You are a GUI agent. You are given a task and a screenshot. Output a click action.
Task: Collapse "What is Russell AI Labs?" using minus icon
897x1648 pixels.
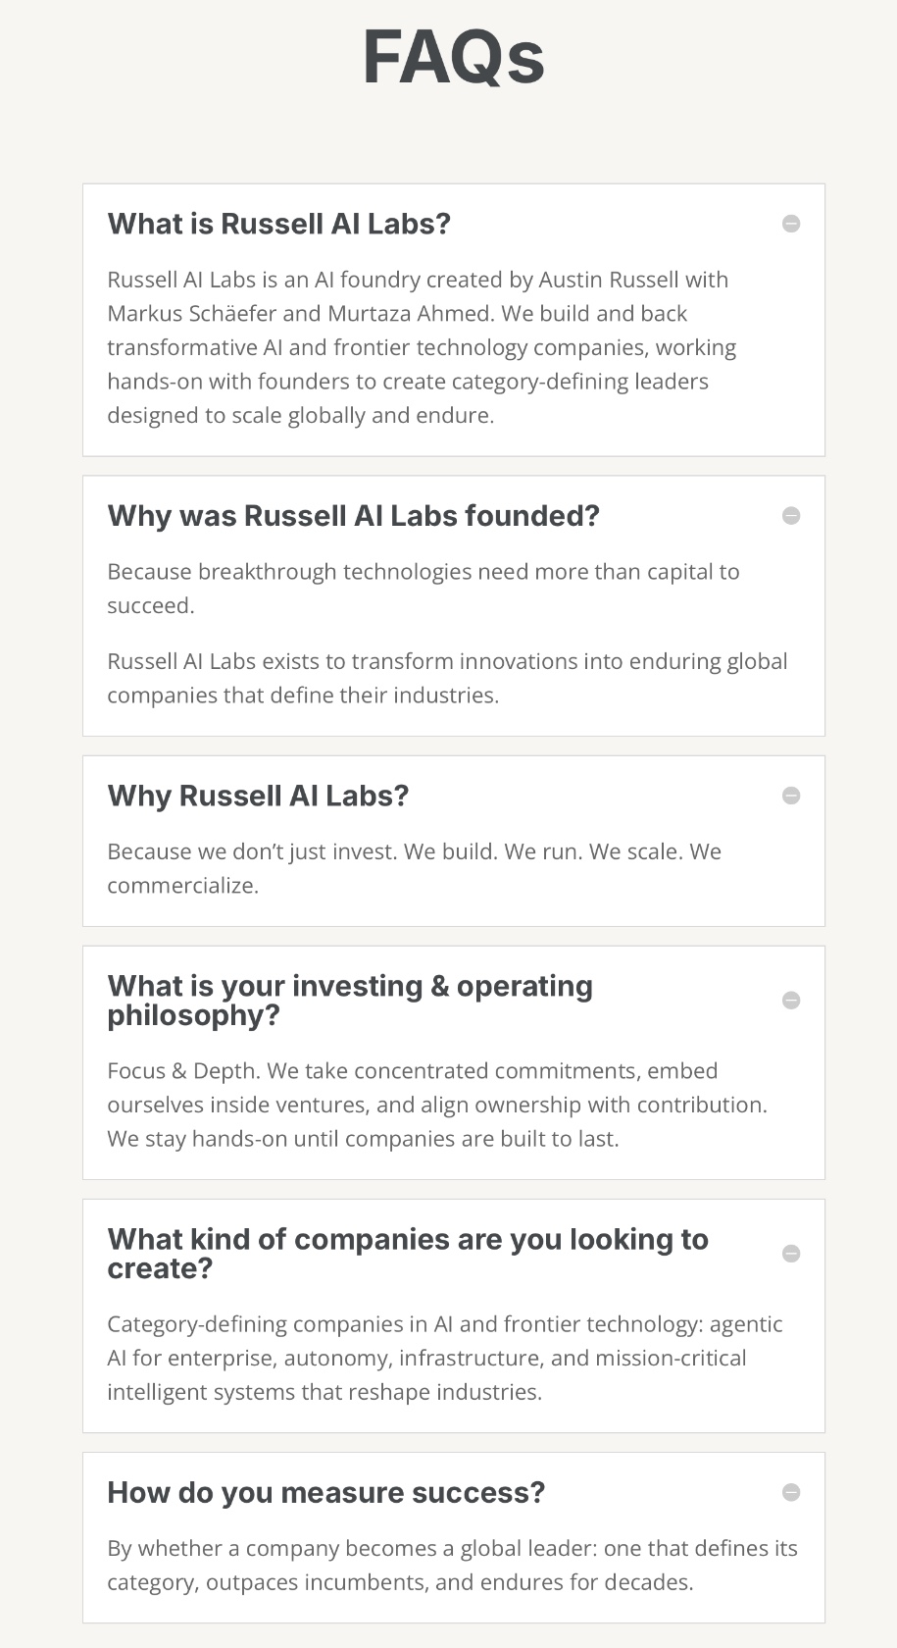791,224
